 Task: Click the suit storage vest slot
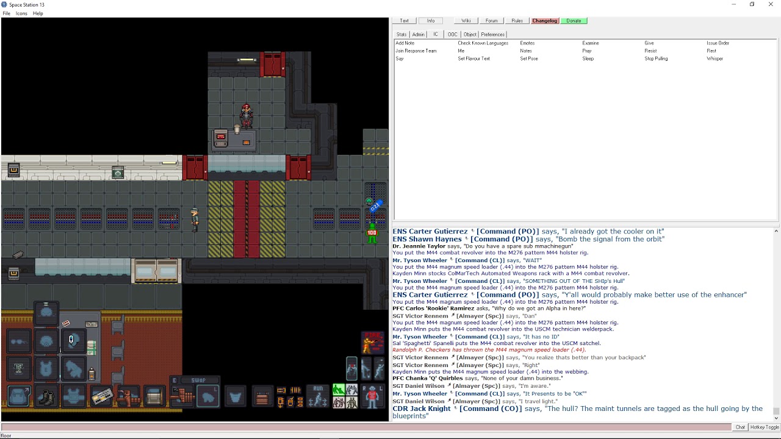point(74,396)
